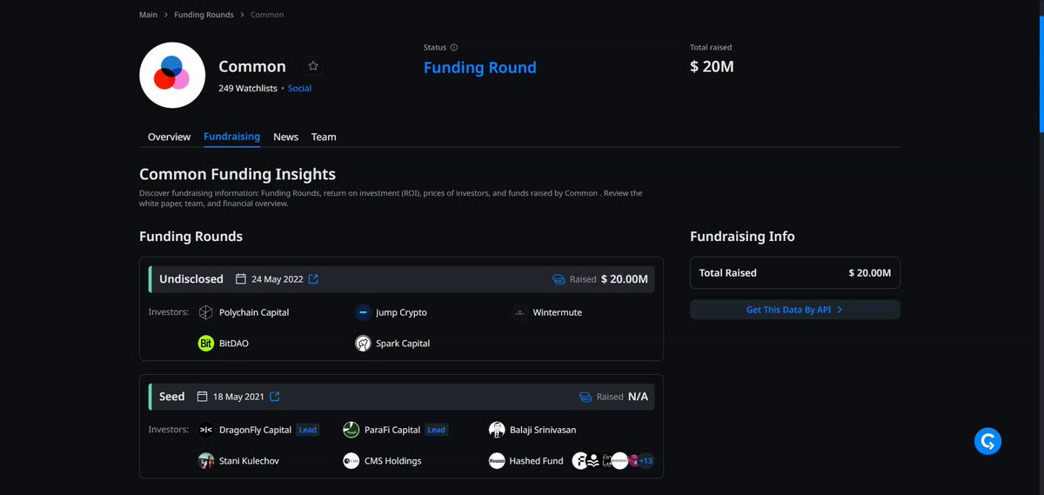The image size is (1044, 495).
Task: Open DragonFly Capital investor name
Action: point(255,430)
